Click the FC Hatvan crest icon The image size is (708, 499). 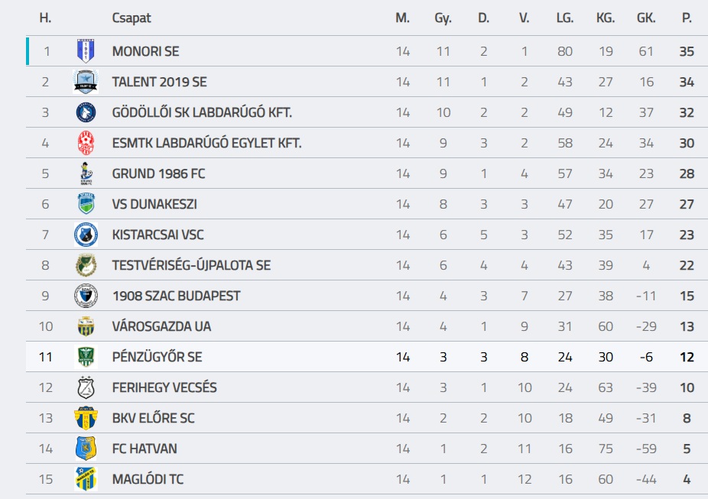[86, 449]
